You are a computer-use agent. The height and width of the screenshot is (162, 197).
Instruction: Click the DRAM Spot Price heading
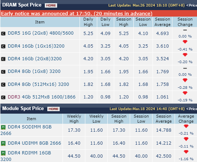point(22,5)
